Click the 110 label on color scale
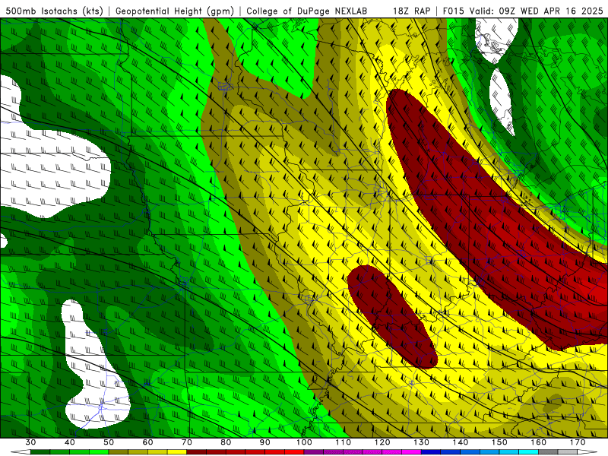Image resolution: width=608 pixels, height=456 pixels. point(344,442)
